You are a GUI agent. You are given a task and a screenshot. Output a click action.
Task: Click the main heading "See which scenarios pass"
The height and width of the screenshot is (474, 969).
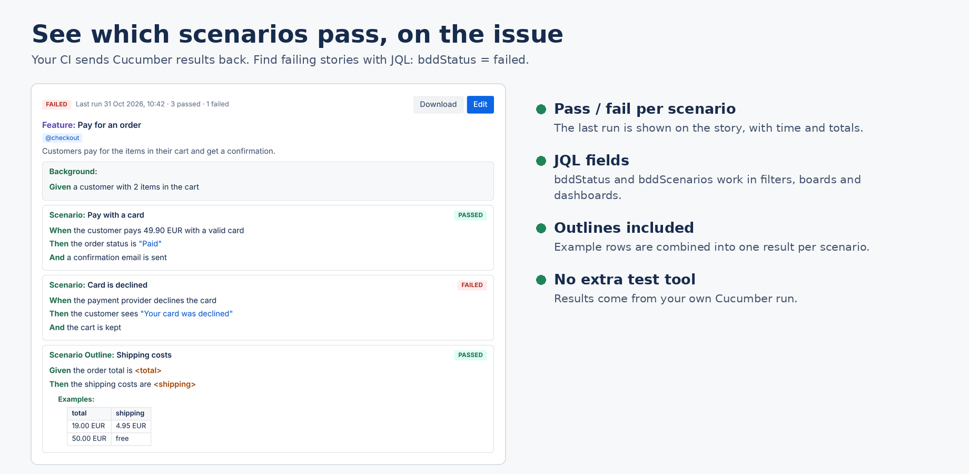(x=210, y=35)
